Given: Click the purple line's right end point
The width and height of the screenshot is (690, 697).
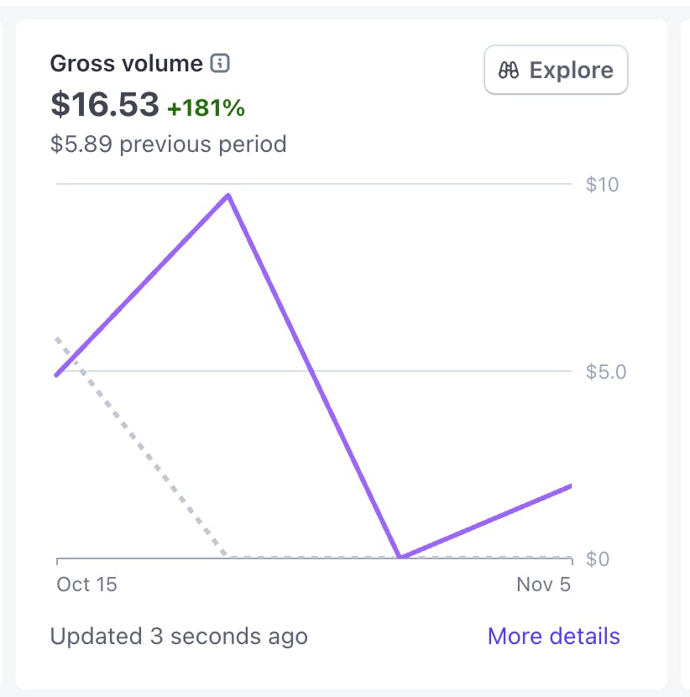Looking at the screenshot, I should click(570, 486).
